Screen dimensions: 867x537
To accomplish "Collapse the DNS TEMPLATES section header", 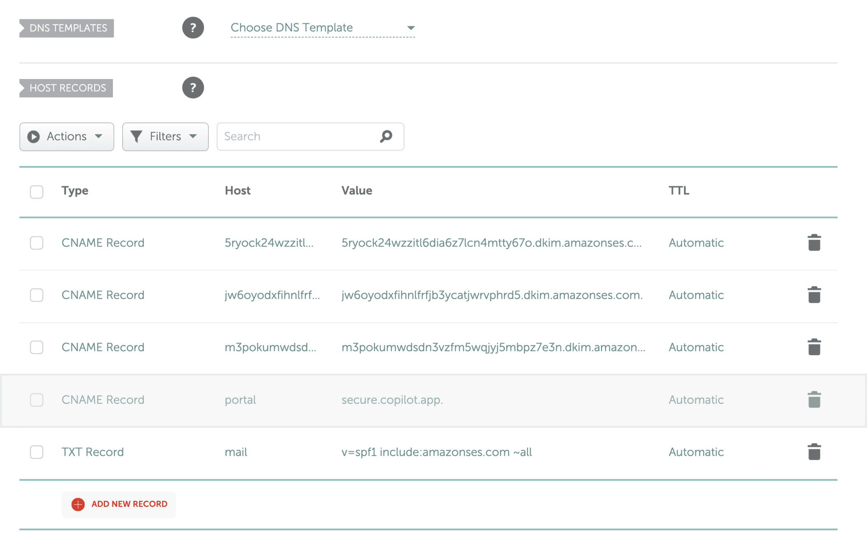I will click(66, 28).
